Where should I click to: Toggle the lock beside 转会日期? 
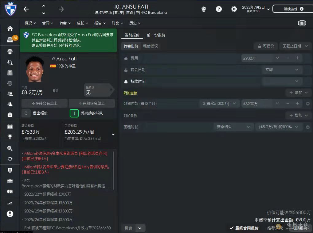pos(126,70)
